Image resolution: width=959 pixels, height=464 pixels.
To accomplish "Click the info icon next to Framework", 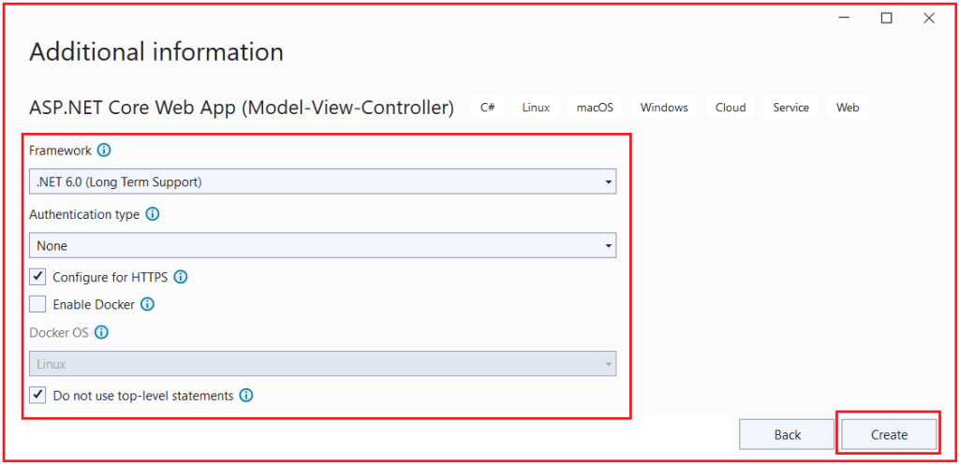I will point(104,151).
